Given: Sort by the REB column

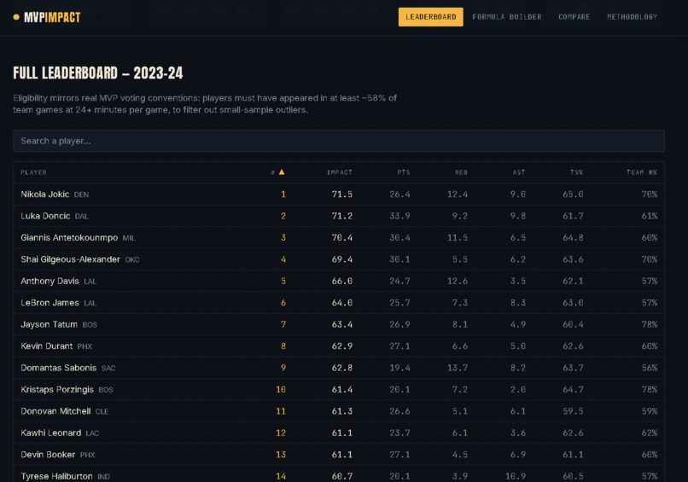Looking at the screenshot, I should point(461,172).
